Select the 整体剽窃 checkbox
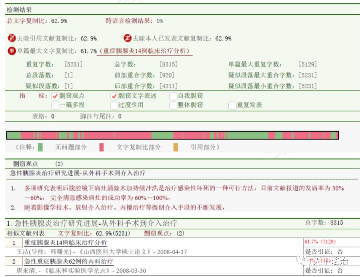This screenshot has height=277, width=360. [x=173, y=105]
